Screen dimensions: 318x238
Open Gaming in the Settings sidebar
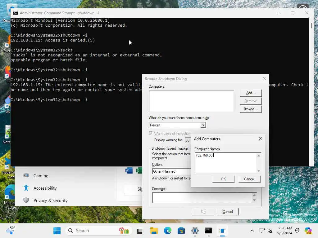(x=41, y=176)
